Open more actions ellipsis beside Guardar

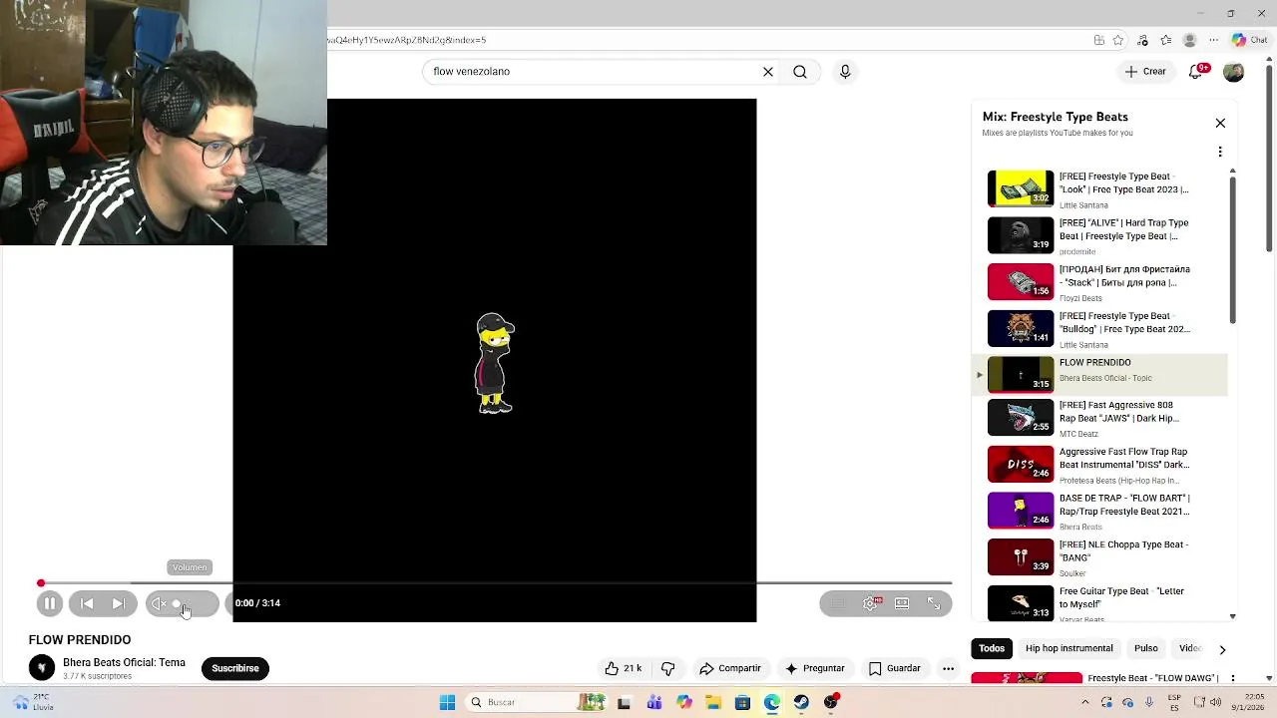tap(949, 668)
